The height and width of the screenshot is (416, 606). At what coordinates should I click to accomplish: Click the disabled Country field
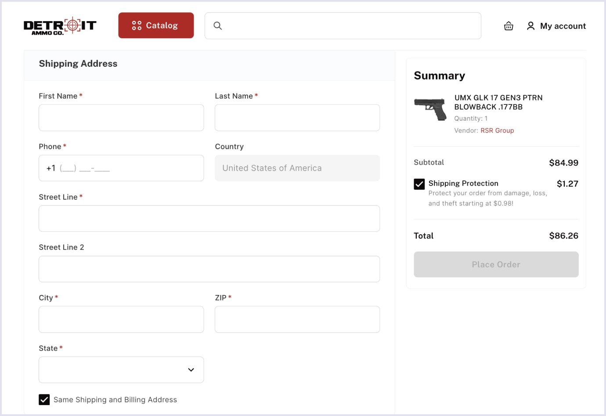(297, 168)
